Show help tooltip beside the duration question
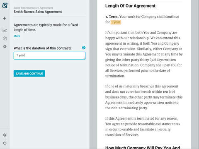Image resolution: width=199 pixels, height=149 pixels. pyautogui.click(x=84, y=48)
